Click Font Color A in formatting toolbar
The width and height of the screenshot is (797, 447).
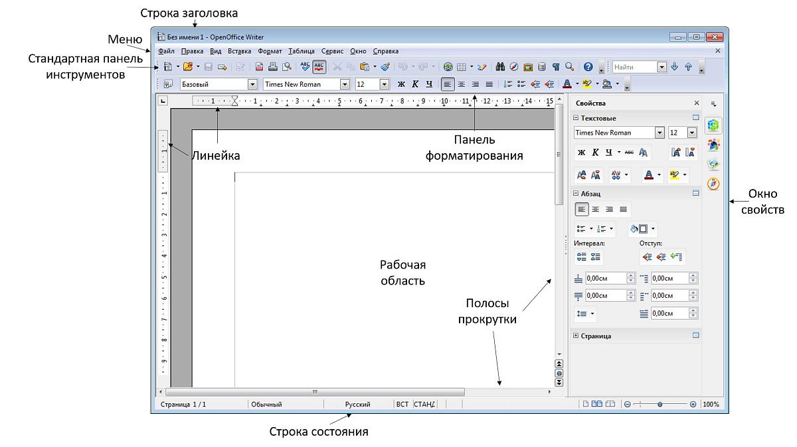pos(567,84)
